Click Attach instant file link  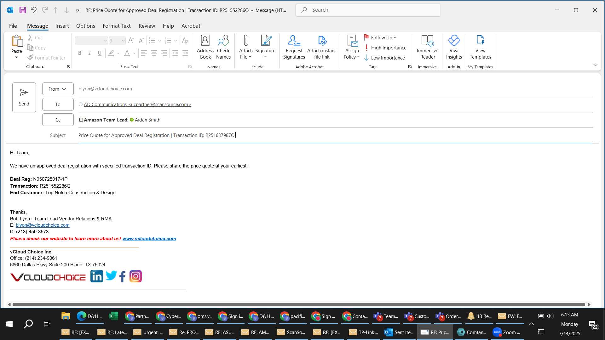[321, 47]
